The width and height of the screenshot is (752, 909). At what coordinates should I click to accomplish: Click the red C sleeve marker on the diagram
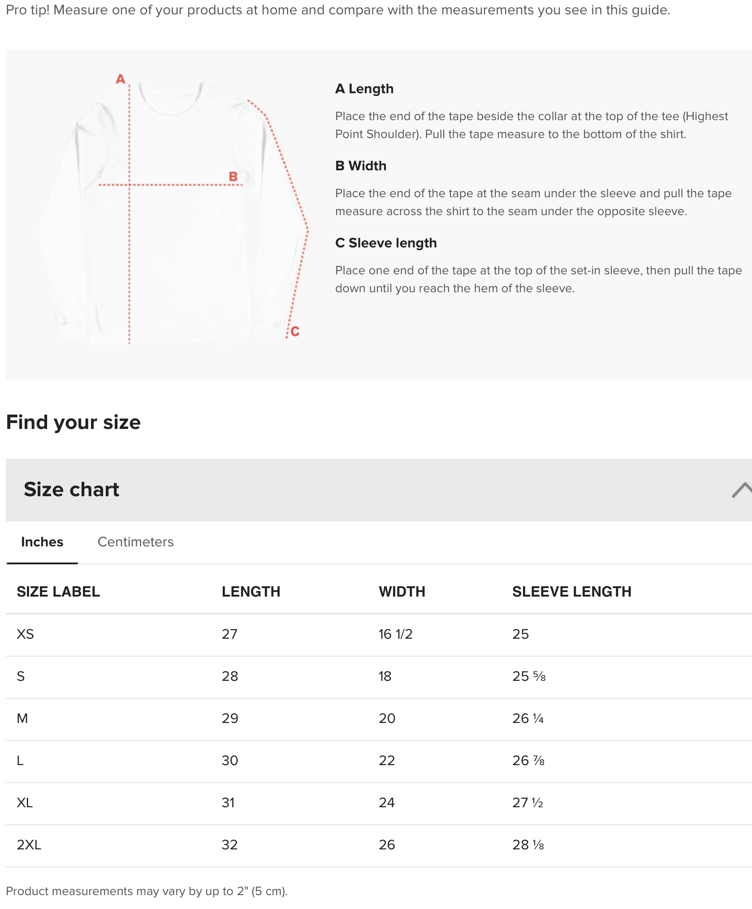pos(295,332)
